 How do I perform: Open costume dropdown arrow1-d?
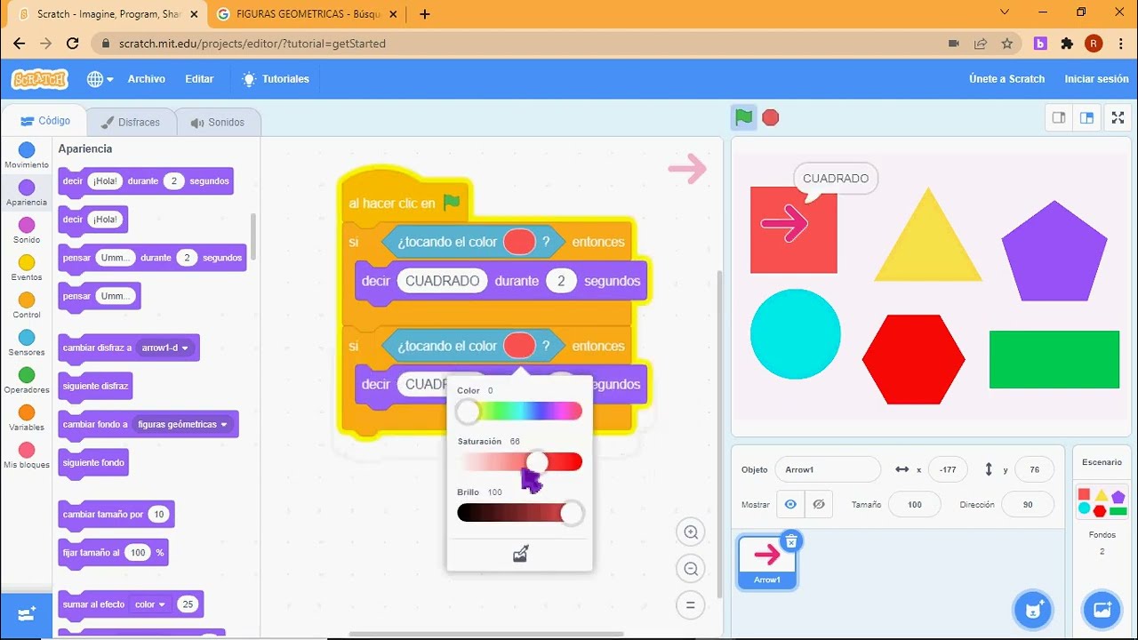tap(164, 348)
